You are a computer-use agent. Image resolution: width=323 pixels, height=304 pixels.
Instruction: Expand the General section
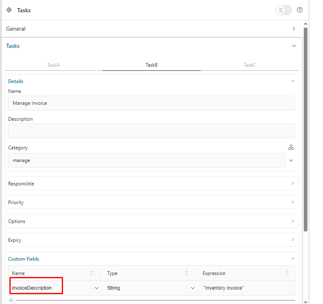pos(294,29)
